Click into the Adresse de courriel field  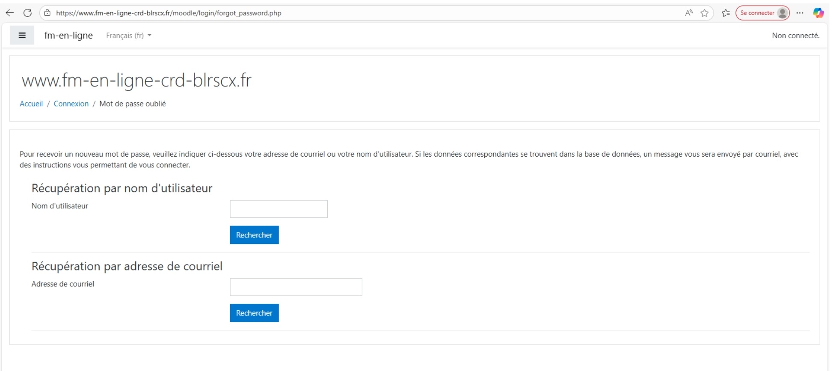coord(296,287)
